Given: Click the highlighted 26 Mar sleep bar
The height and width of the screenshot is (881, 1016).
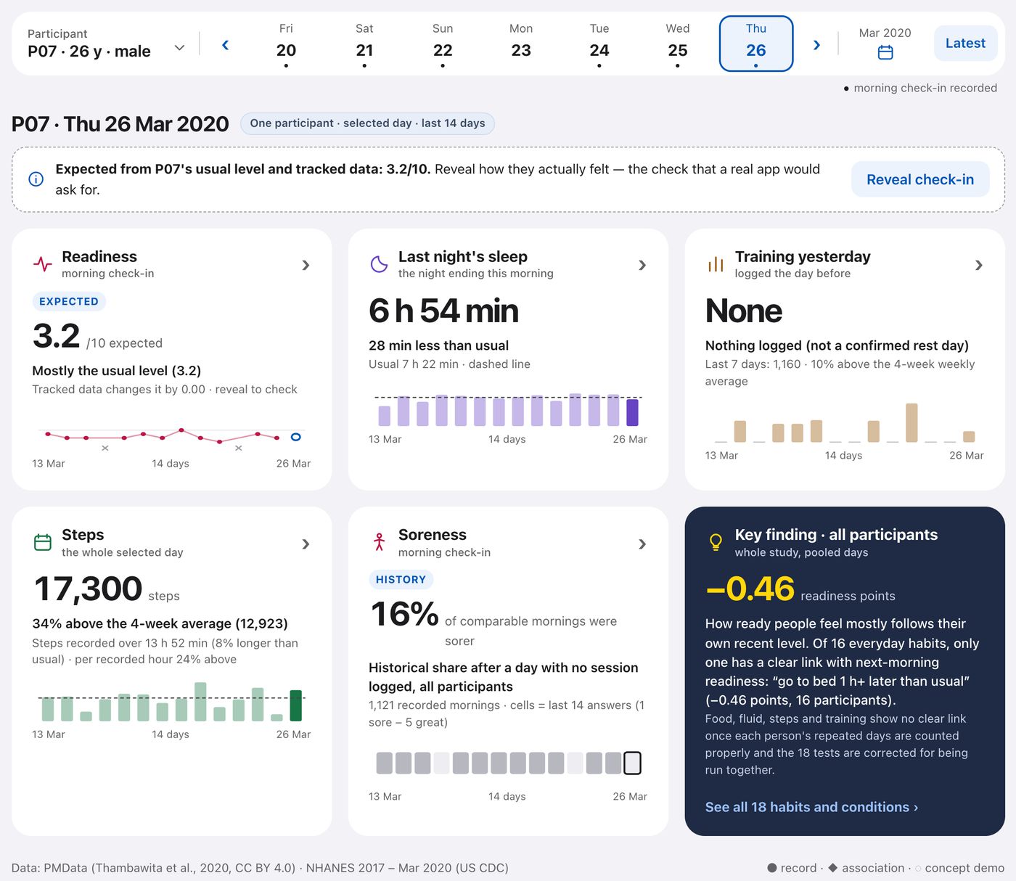Looking at the screenshot, I should coord(632,412).
